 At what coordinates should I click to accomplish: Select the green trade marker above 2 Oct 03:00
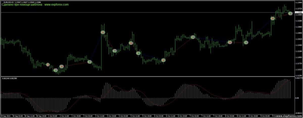89,62
